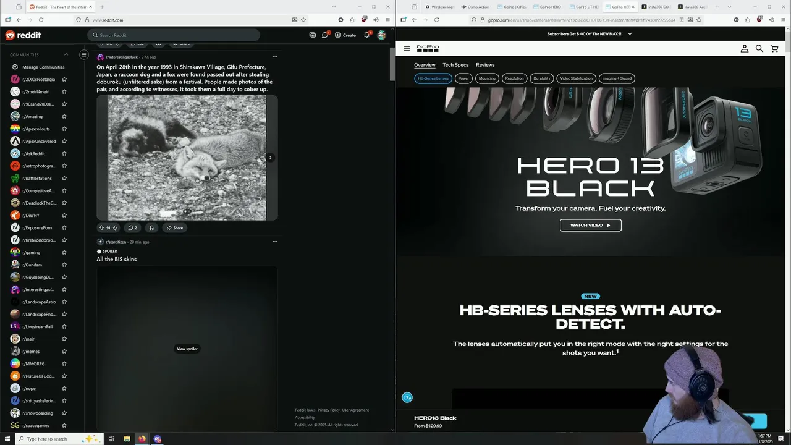Upvote the raccoon dog and fox post
This screenshot has height=445, width=791.
(x=102, y=227)
